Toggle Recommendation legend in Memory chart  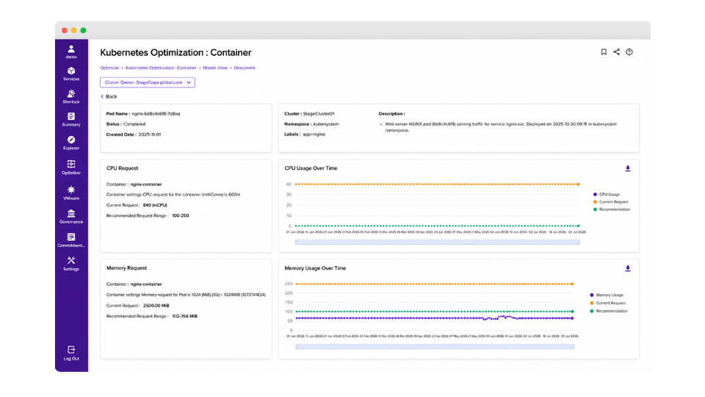tap(608, 311)
